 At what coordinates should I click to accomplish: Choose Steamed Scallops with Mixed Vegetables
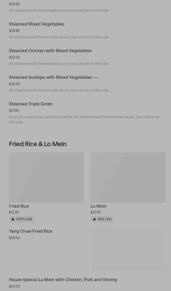point(54,77)
